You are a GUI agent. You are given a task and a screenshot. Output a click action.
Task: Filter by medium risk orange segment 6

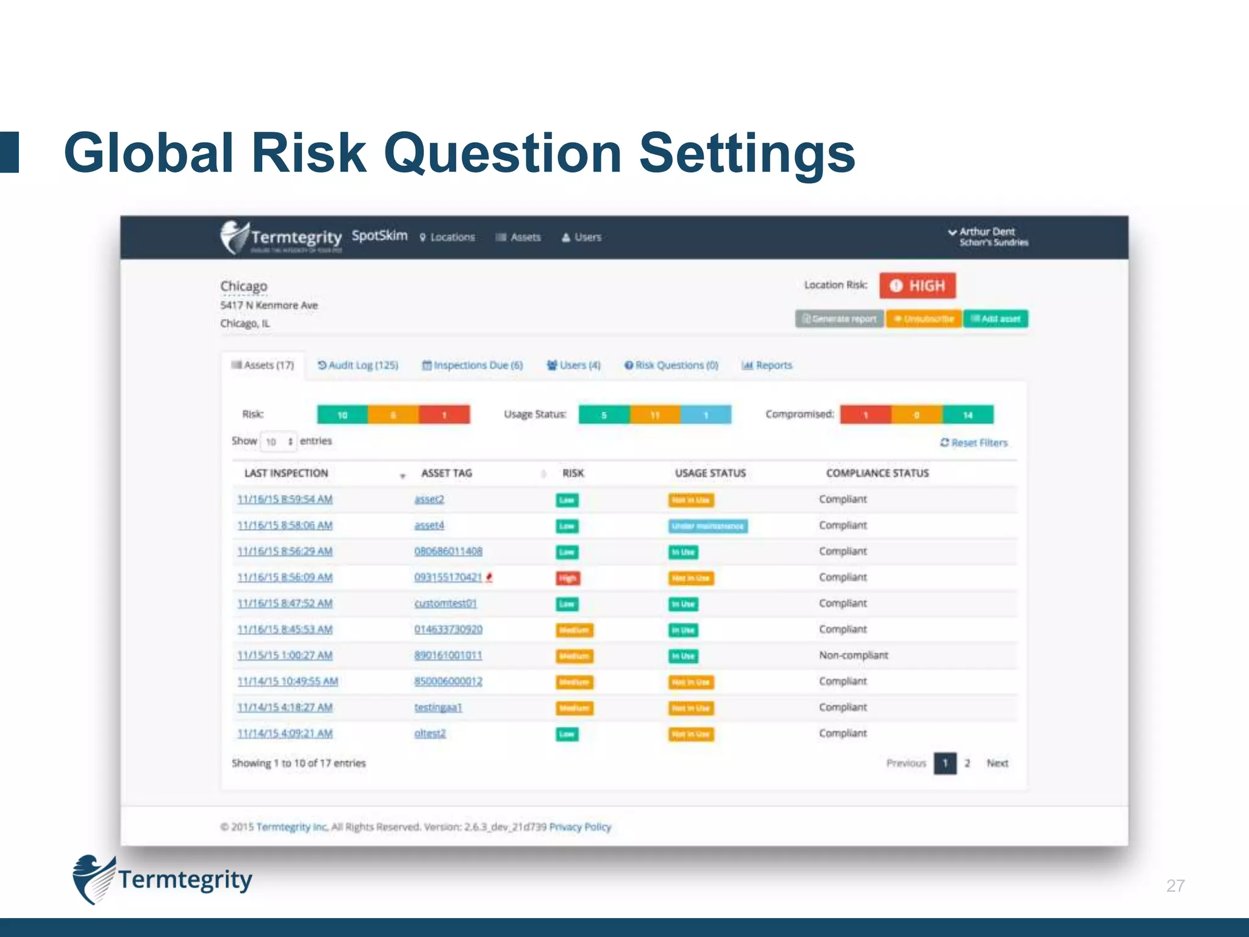(x=393, y=415)
